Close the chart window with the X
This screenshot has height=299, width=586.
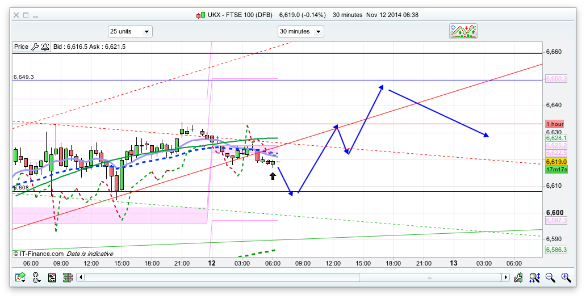click(x=16, y=15)
